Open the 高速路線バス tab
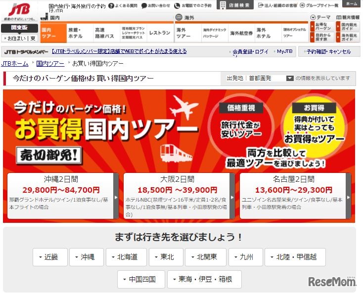Screen dimensions: 363x293 [107, 33]
